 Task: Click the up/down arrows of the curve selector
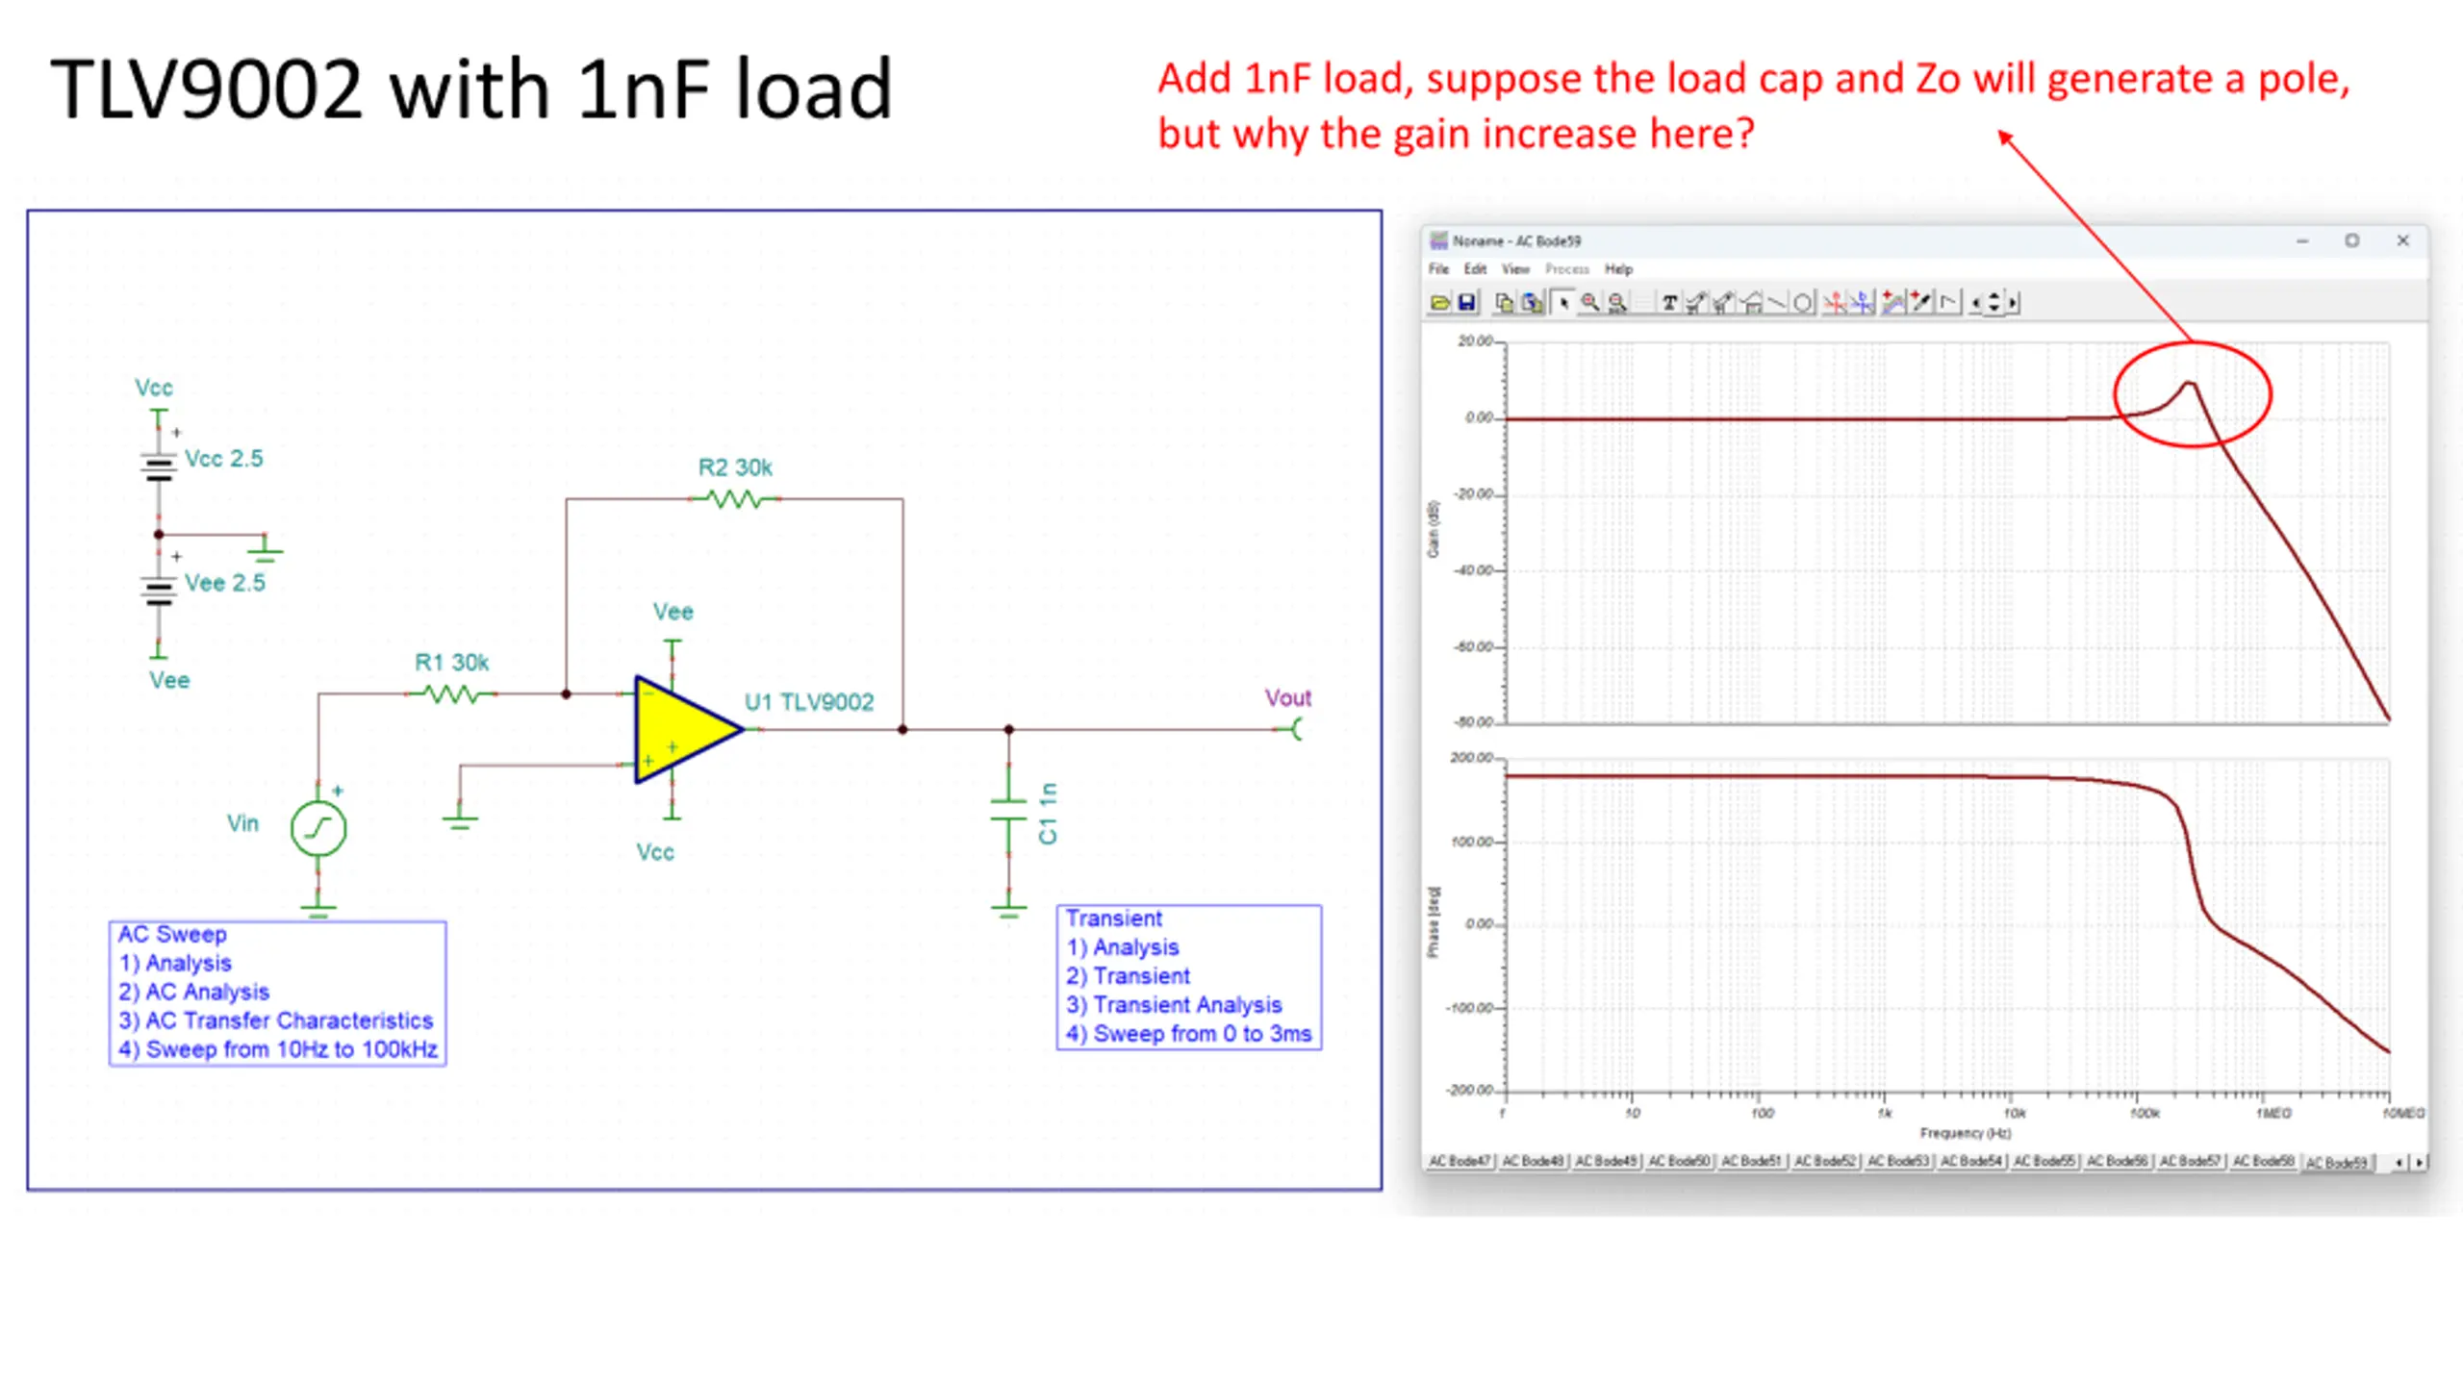(1994, 303)
